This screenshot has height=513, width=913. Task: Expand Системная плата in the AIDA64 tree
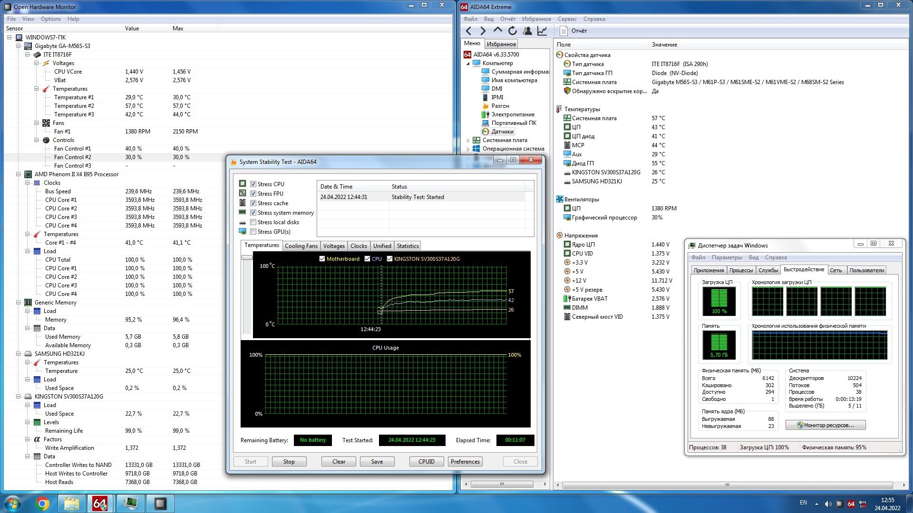point(468,140)
